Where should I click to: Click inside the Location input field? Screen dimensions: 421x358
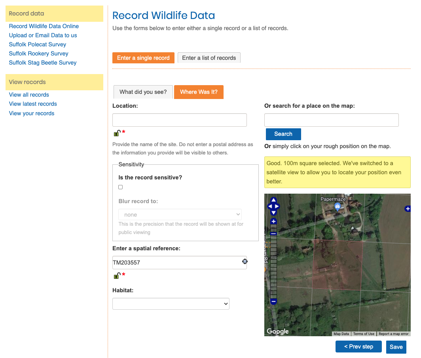(x=179, y=120)
